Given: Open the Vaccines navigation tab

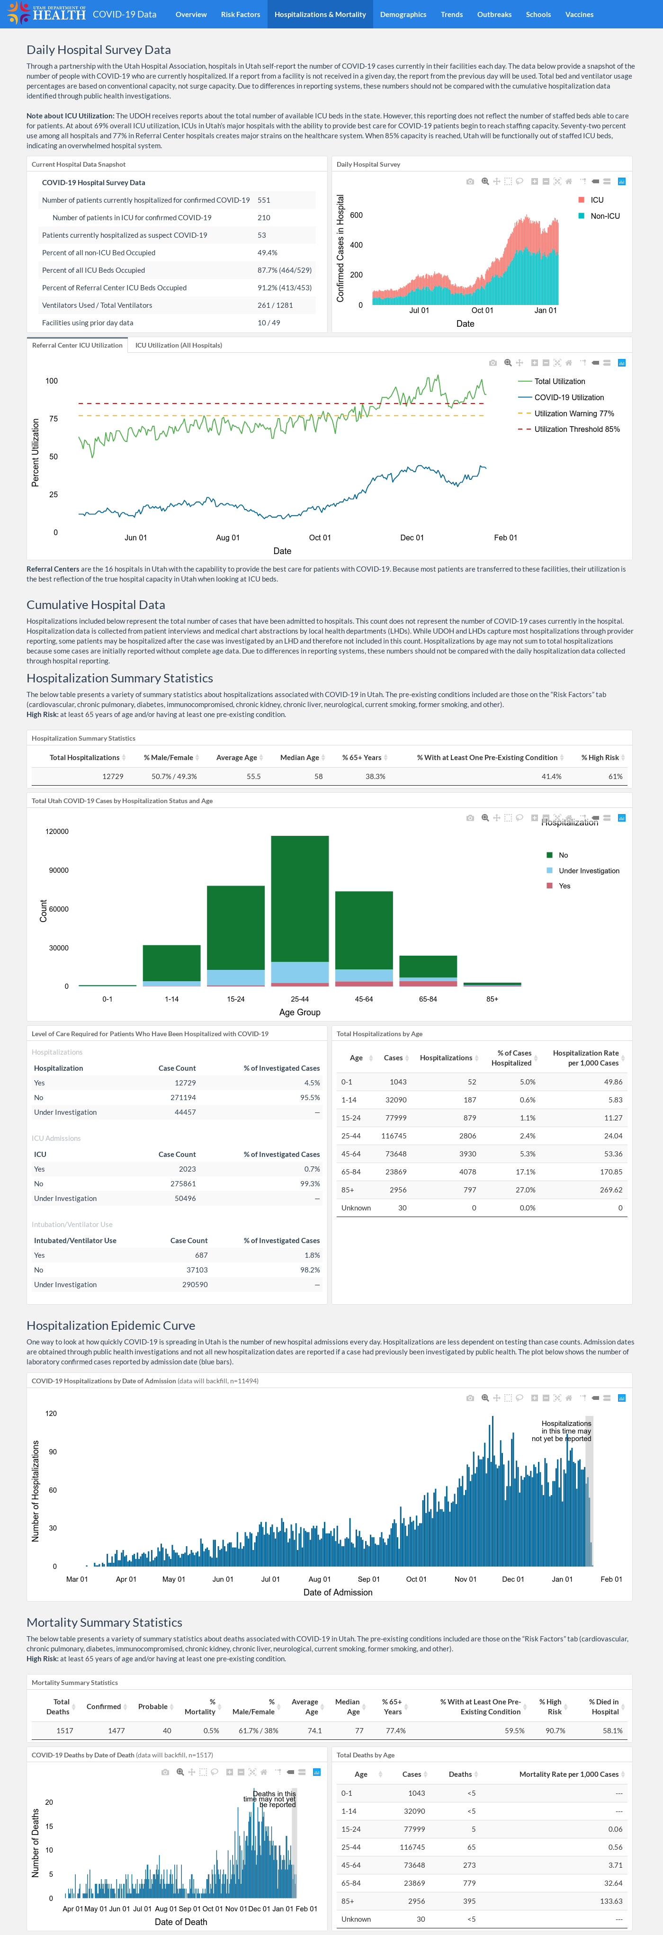Looking at the screenshot, I should point(579,14).
